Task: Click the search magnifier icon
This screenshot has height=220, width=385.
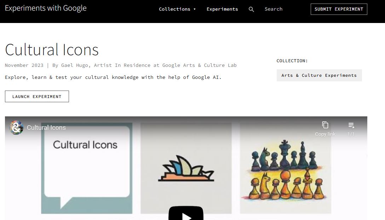Action: click(251, 10)
